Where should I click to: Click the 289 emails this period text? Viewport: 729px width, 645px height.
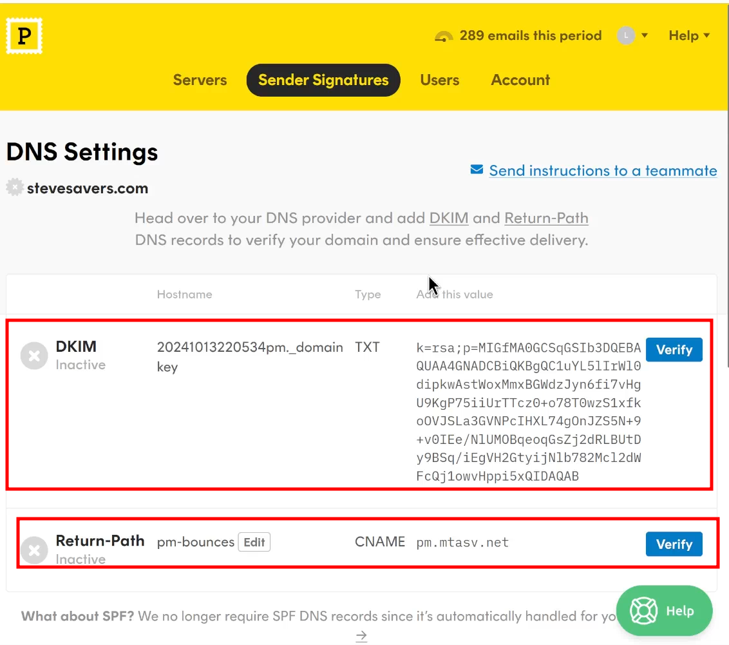(x=531, y=36)
